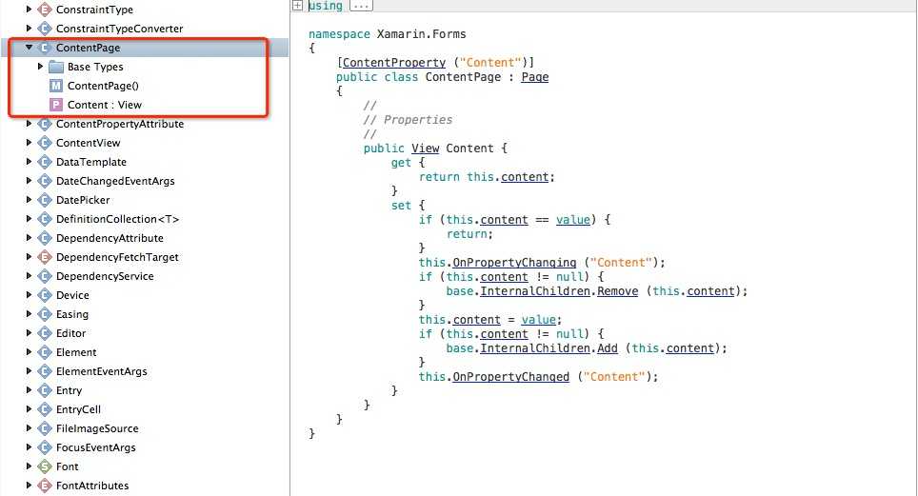918x496 pixels.
Task: Click the Easing class icon
Action: (45, 314)
